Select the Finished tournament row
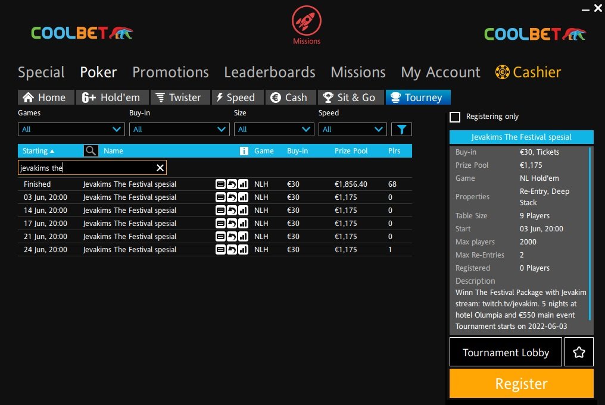The width and height of the screenshot is (605, 405). (215, 184)
